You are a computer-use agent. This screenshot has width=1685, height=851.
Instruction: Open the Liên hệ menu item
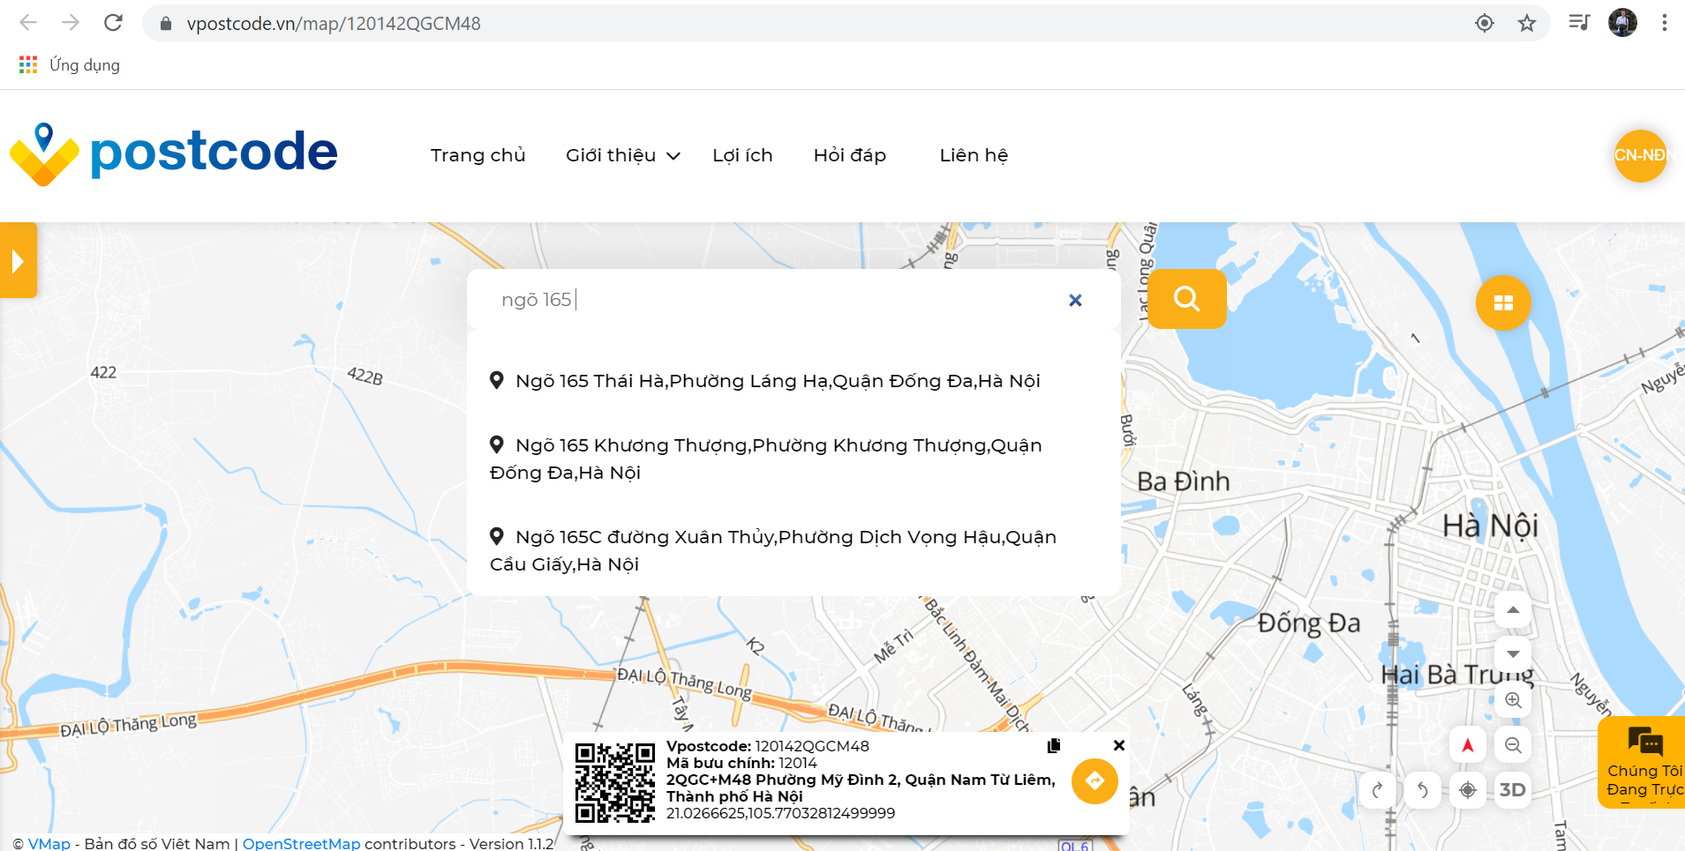[x=974, y=155]
